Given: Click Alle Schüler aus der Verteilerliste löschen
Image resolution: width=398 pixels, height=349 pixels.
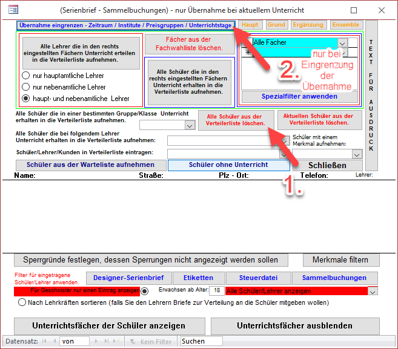Looking at the screenshot, I should click(x=236, y=120).
